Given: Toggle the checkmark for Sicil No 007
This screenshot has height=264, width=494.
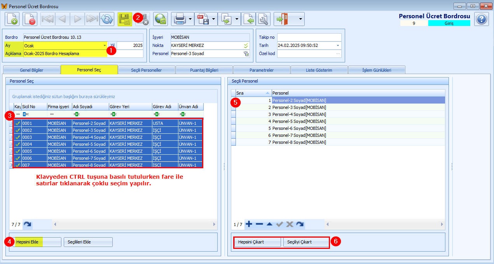Looking at the screenshot, I should click(17, 165).
